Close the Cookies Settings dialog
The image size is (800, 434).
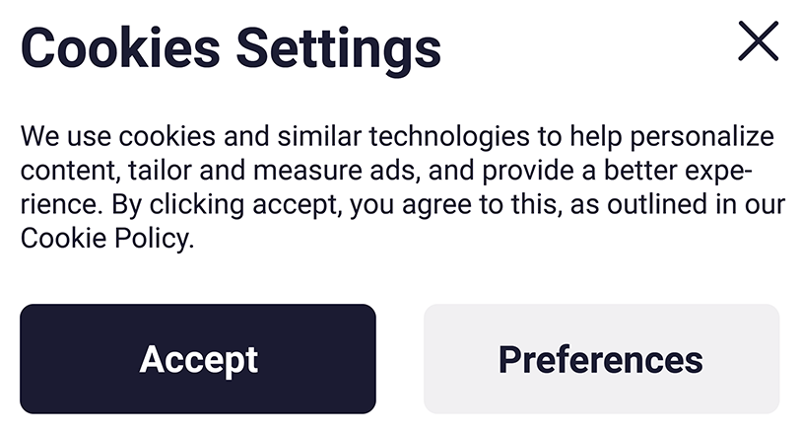tap(758, 41)
